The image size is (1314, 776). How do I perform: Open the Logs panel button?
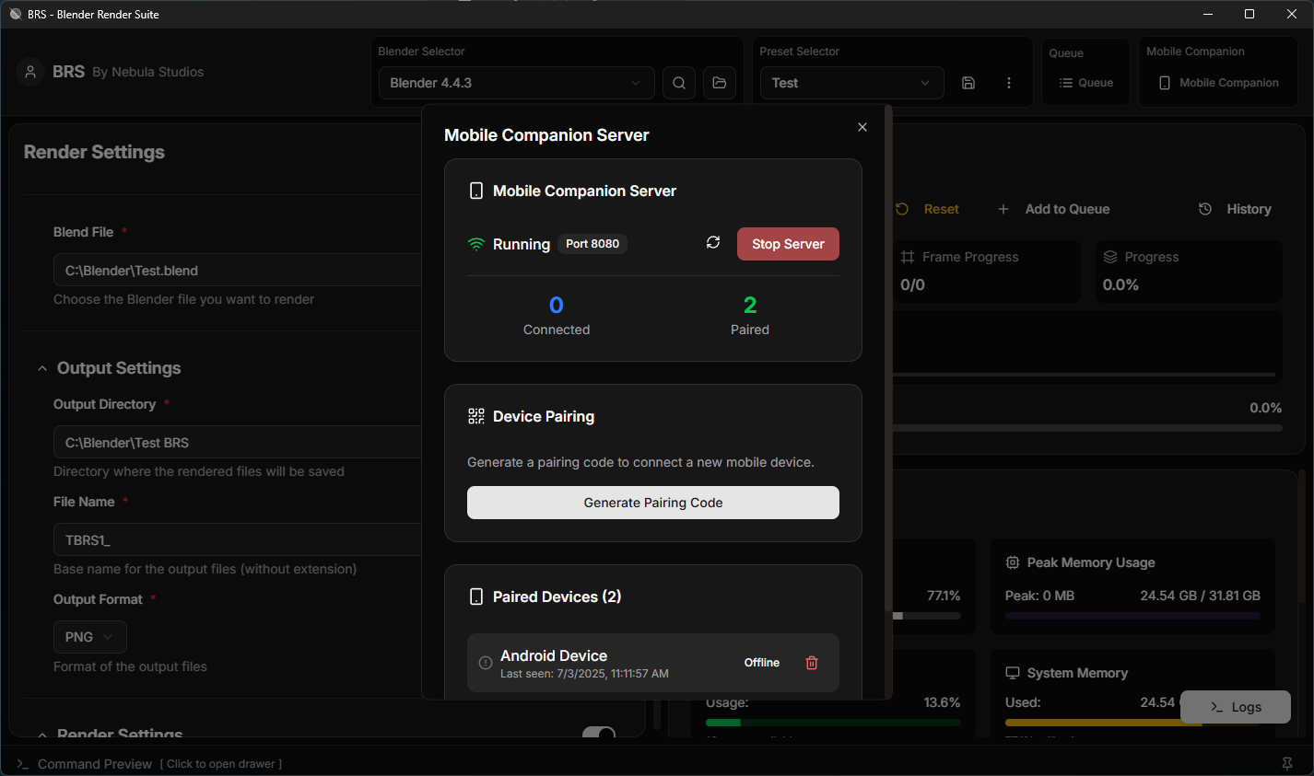(x=1236, y=707)
